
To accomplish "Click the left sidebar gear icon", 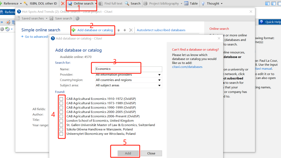I will pos(2,29).
